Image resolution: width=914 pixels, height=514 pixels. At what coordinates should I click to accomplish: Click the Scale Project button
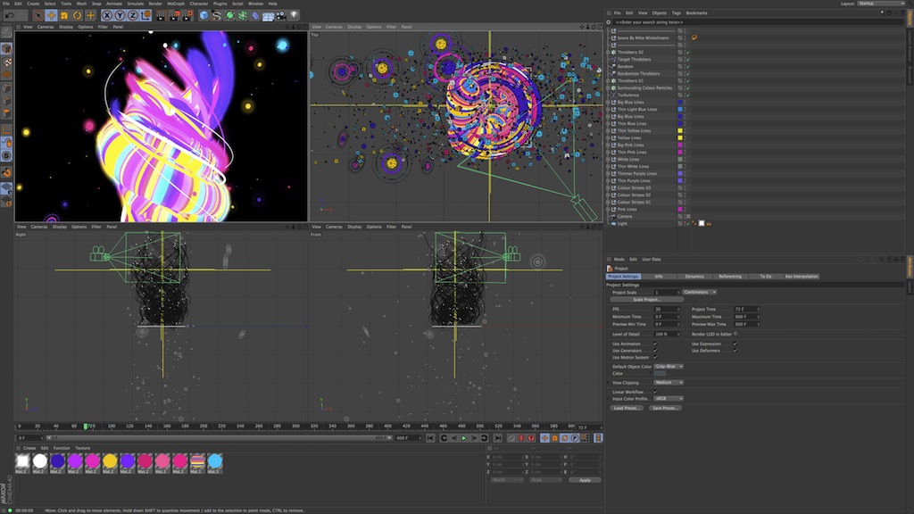coord(646,300)
